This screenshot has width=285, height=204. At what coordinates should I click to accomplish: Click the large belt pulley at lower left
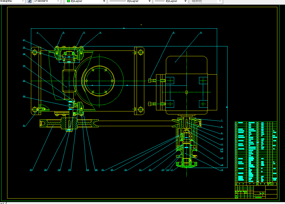(x=69, y=124)
